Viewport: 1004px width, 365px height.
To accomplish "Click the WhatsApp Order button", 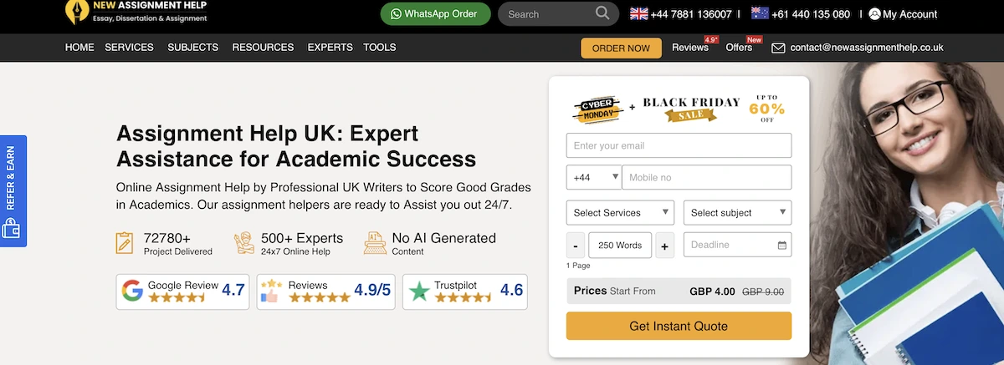I will pyautogui.click(x=431, y=14).
